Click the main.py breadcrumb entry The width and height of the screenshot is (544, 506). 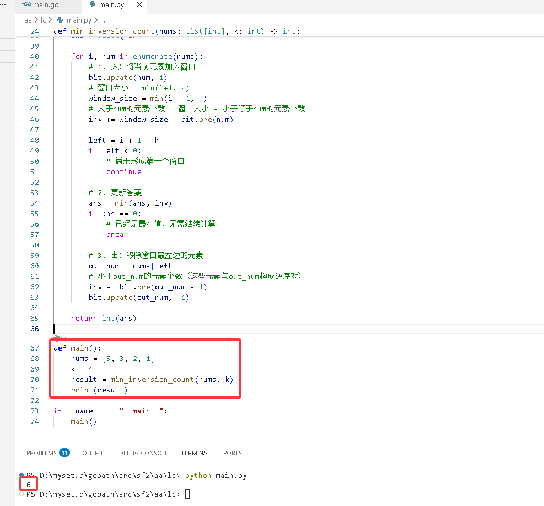[79, 20]
